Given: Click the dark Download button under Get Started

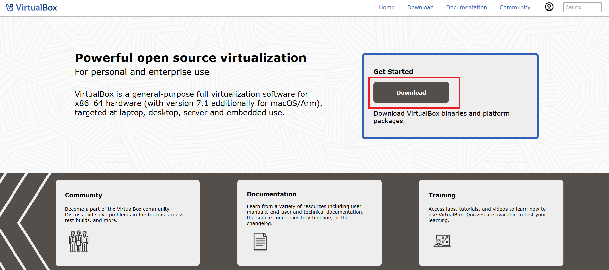Looking at the screenshot, I should (411, 93).
